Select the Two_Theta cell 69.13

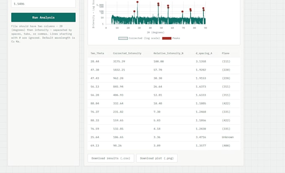(95, 145)
